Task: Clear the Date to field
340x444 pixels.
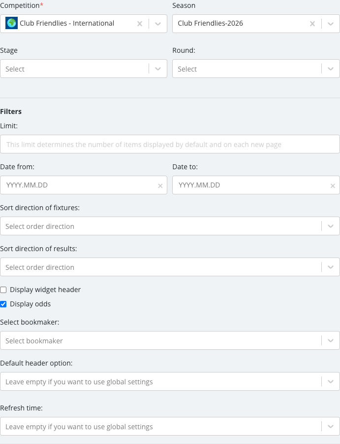Action: pyautogui.click(x=333, y=186)
